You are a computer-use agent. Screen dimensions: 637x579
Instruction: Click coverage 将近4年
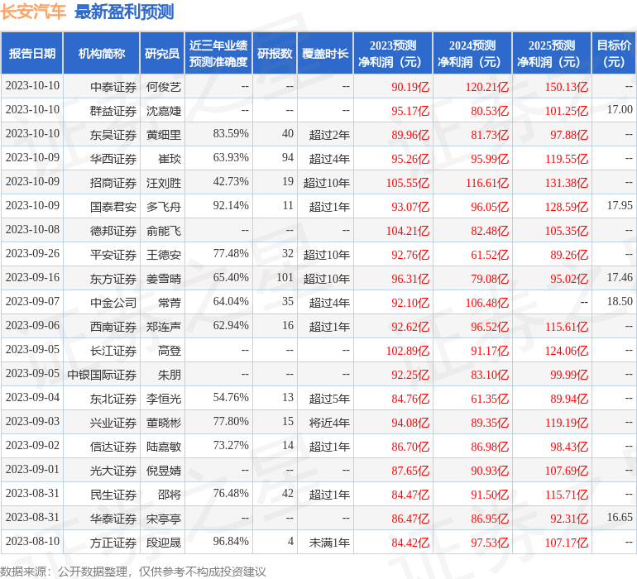click(x=329, y=423)
